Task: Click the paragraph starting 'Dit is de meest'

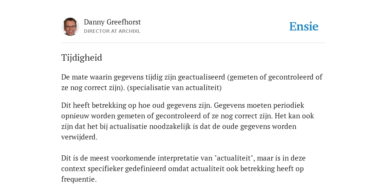Action: [183, 168]
